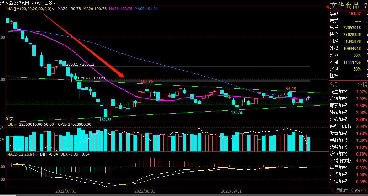Viewport: 368px width, 196px height.
Task: Click the DEA -0.36 MACD value
Action: 70,154
